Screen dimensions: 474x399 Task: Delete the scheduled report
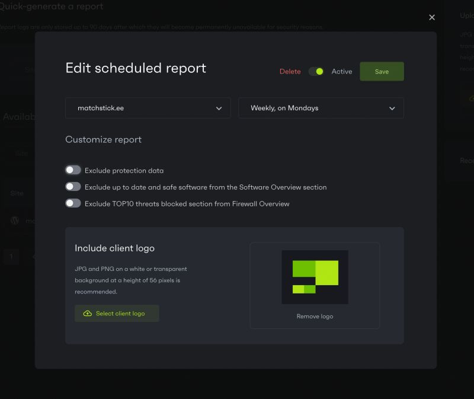pyautogui.click(x=290, y=71)
